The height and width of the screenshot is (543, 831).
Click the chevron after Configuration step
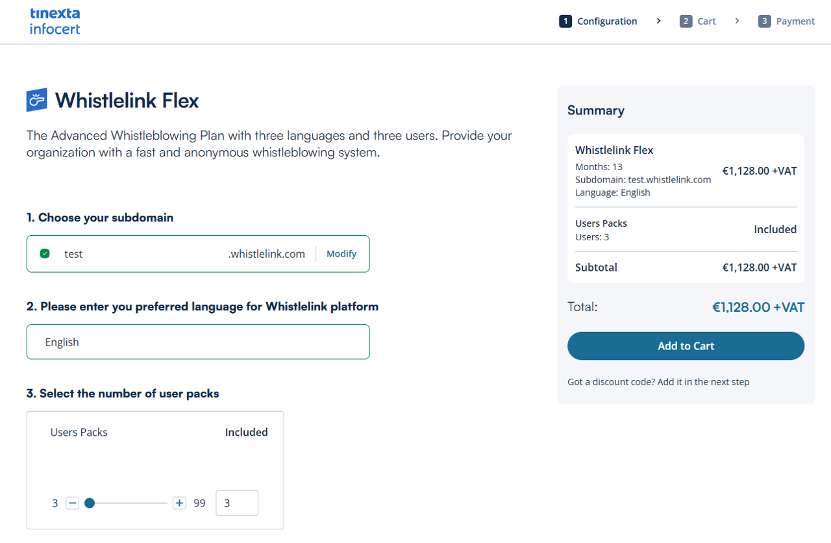click(x=658, y=21)
